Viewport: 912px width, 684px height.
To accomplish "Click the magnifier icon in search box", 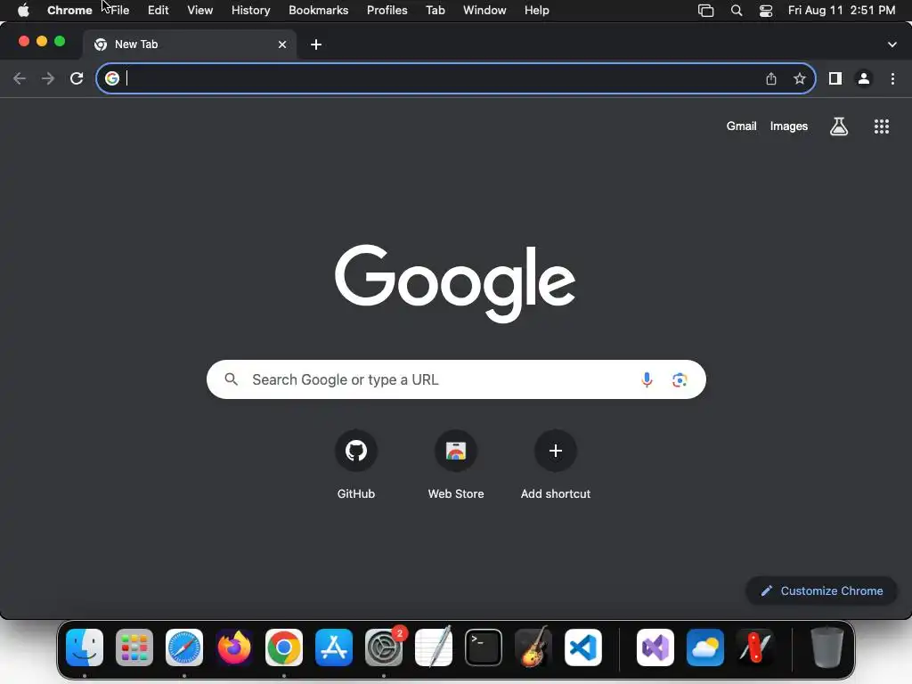I will 232,379.
